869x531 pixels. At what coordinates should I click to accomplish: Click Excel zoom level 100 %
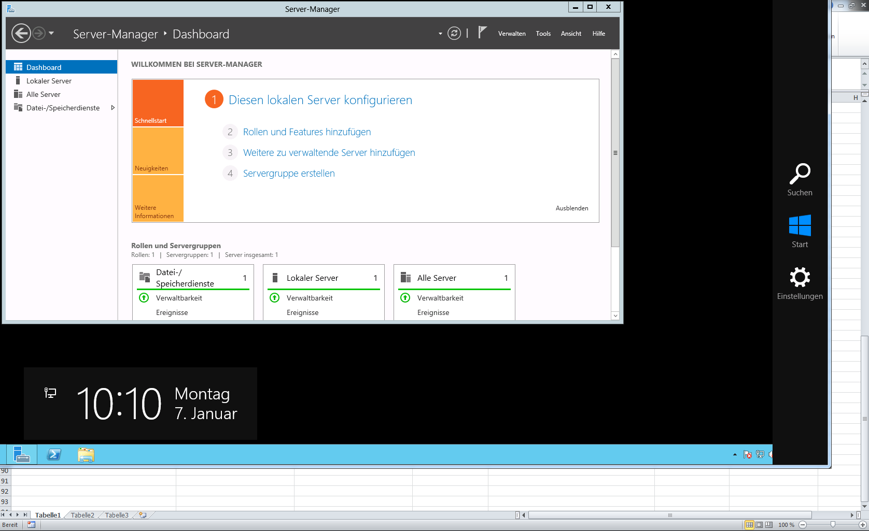pos(786,525)
